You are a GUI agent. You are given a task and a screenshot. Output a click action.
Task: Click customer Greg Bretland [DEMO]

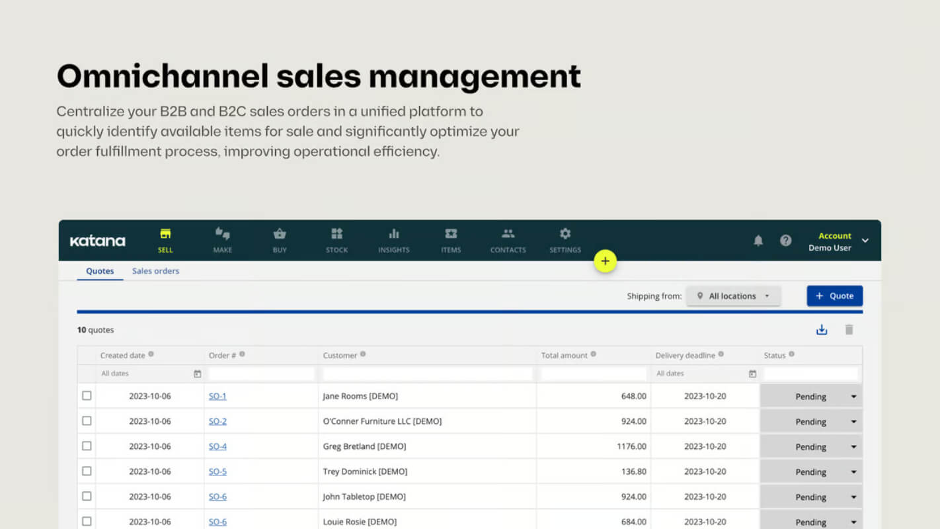click(x=364, y=446)
